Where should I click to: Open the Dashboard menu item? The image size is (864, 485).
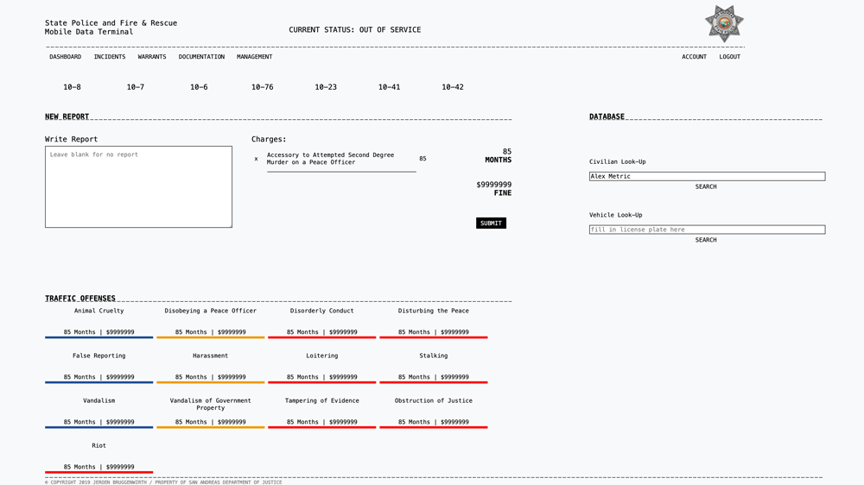65,57
